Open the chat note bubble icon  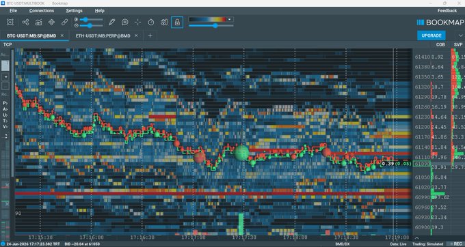click(x=125, y=23)
